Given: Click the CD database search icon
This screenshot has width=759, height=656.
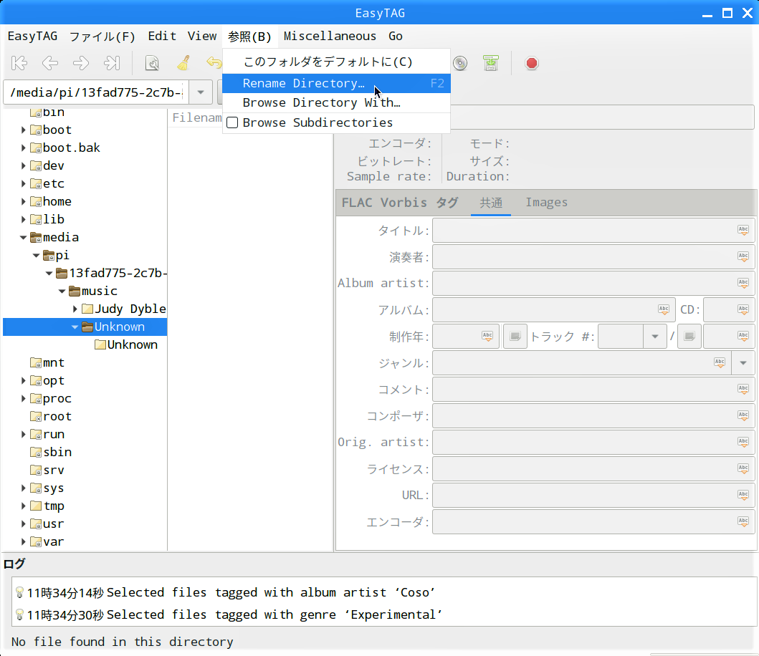Looking at the screenshot, I should pyautogui.click(x=460, y=63).
